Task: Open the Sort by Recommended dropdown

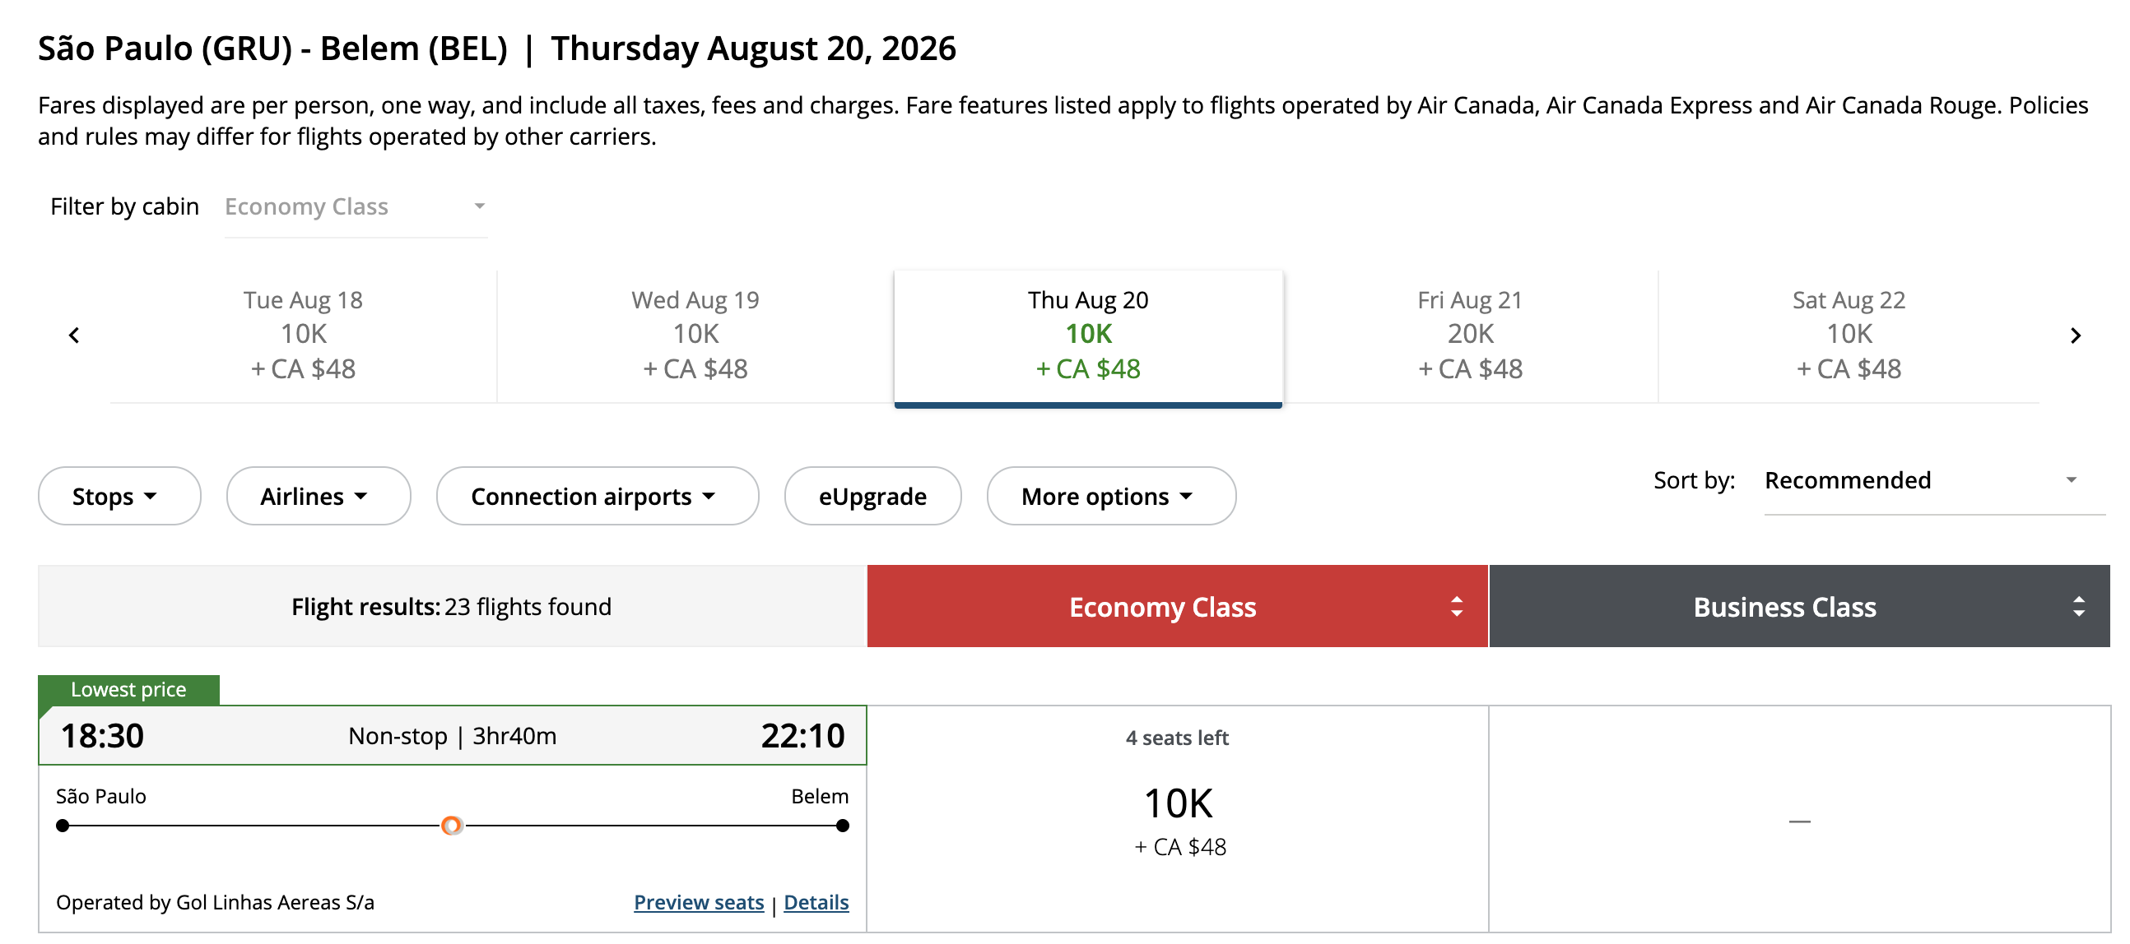Action: (1920, 481)
